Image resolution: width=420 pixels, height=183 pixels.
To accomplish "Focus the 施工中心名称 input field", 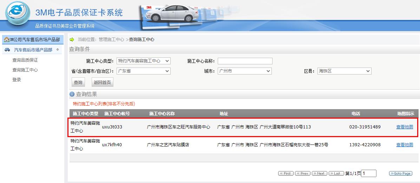I will 245,61.
